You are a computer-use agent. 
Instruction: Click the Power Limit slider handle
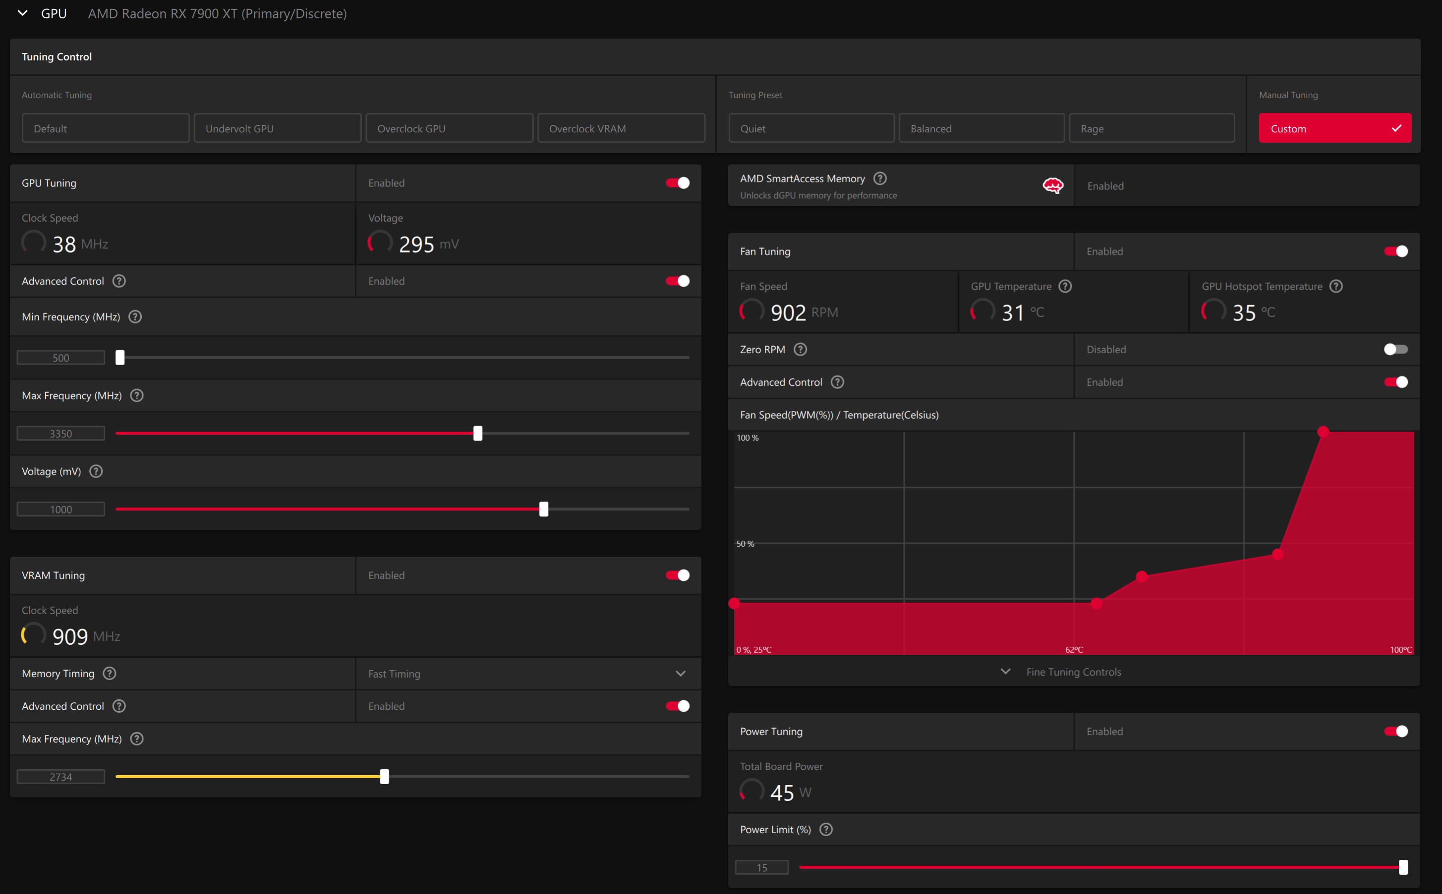click(x=1403, y=867)
